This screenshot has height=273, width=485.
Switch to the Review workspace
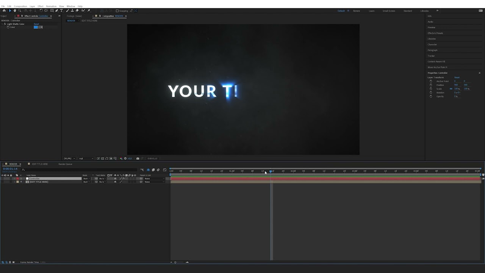click(x=357, y=11)
